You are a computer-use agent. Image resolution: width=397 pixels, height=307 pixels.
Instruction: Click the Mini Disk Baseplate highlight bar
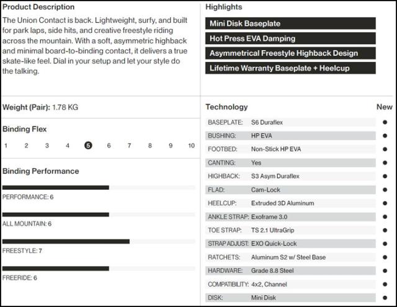(x=290, y=24)
